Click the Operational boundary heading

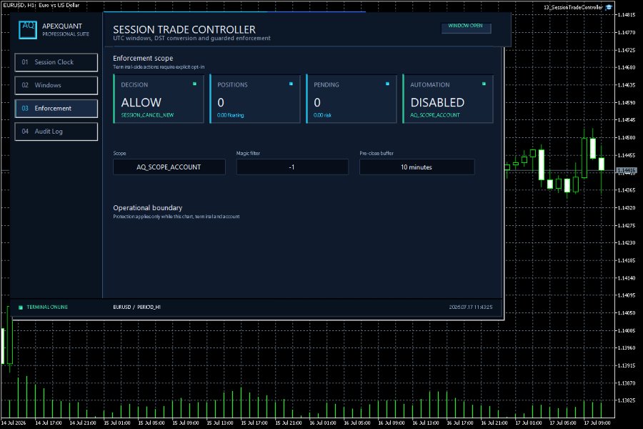coord(148,208)
